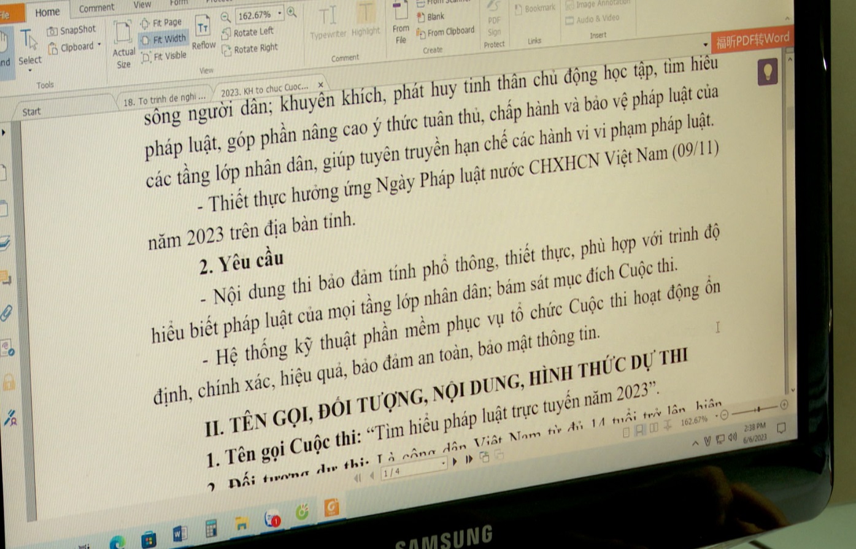Click the purple lightbulb tips icon

tap(768, 72)
